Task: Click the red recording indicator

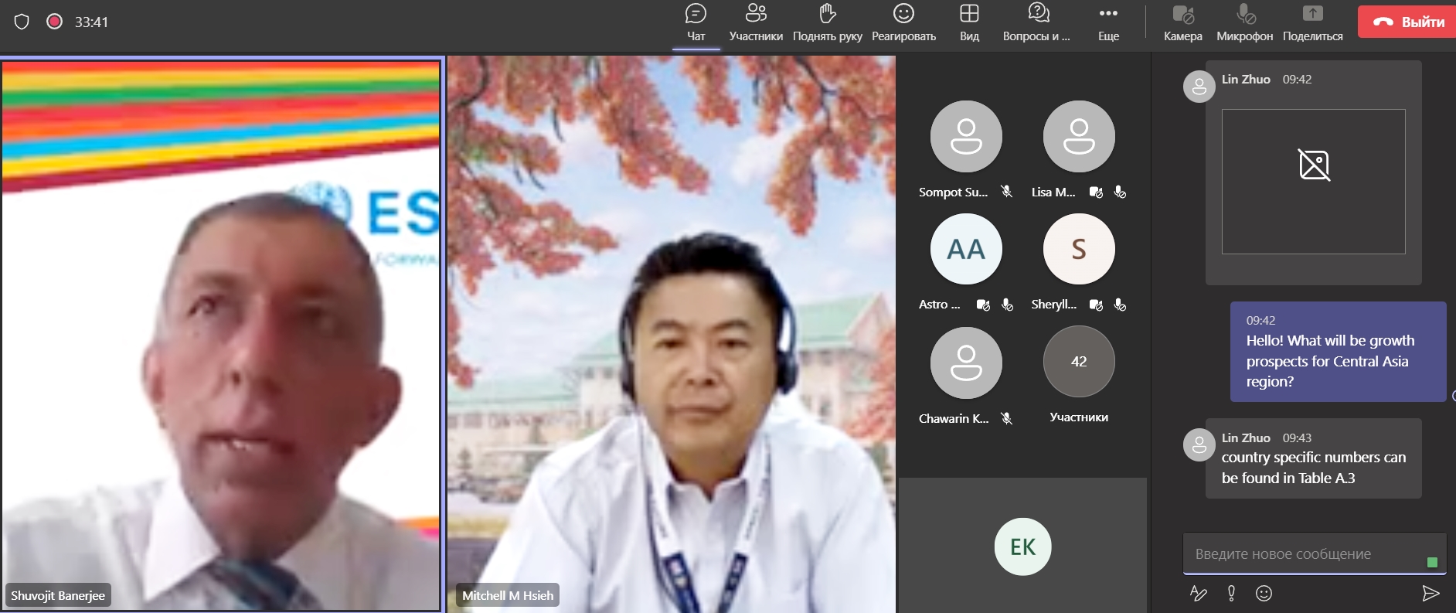Action: (54, 22)
